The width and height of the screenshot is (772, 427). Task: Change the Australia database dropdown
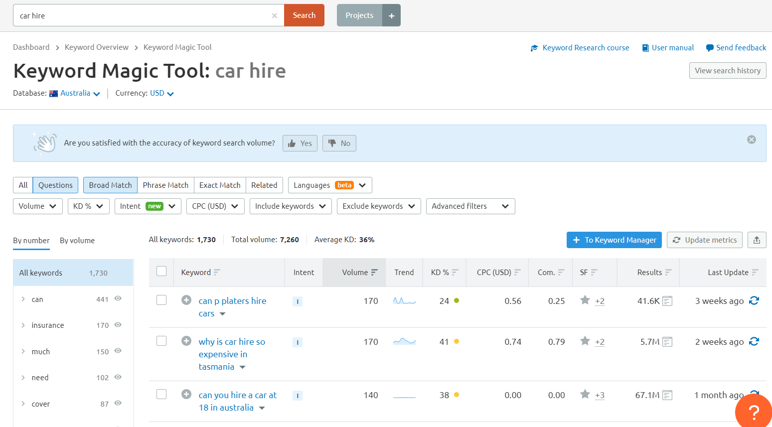tap(75, 93)
